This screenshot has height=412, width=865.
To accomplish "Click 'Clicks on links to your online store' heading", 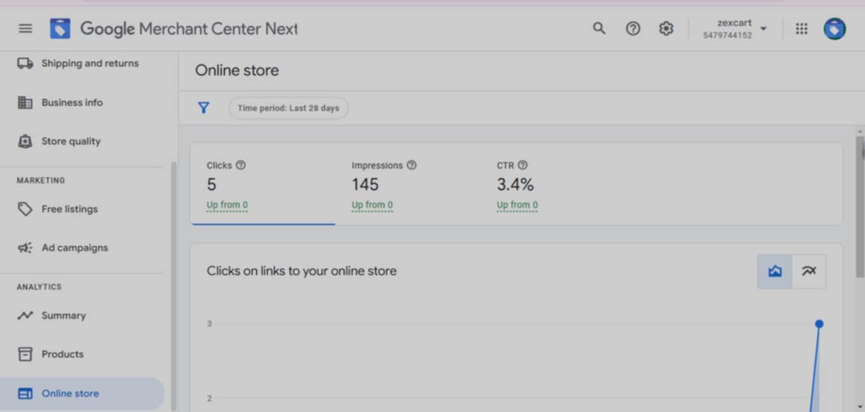I will pyautogui.click(x=302, y=271).
